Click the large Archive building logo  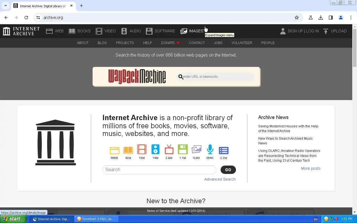point(56,142)
